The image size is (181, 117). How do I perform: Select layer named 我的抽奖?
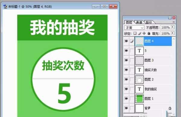click(x=151, y=89)
